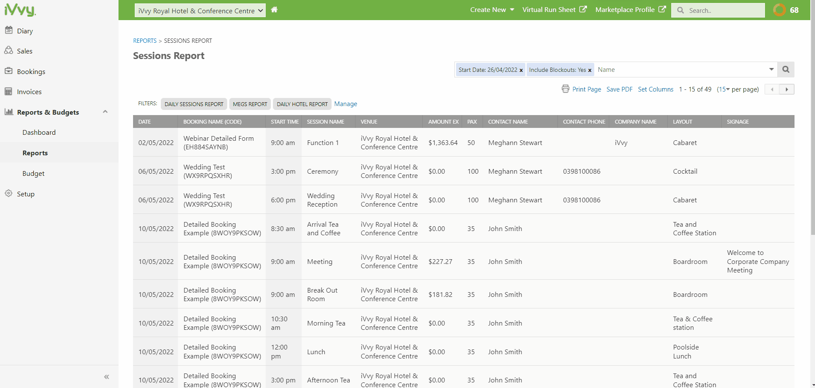Go to the previous results page arrow
The image size is (815, 388).
pos(772,89)
